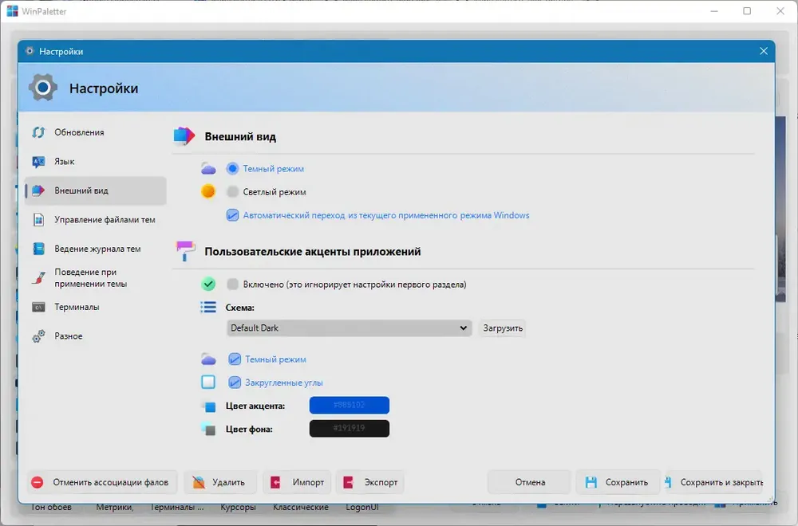Select the Светлый режим radio button
Image resolution: width=798 pixels, height=526 pixels.
(232, 191)
